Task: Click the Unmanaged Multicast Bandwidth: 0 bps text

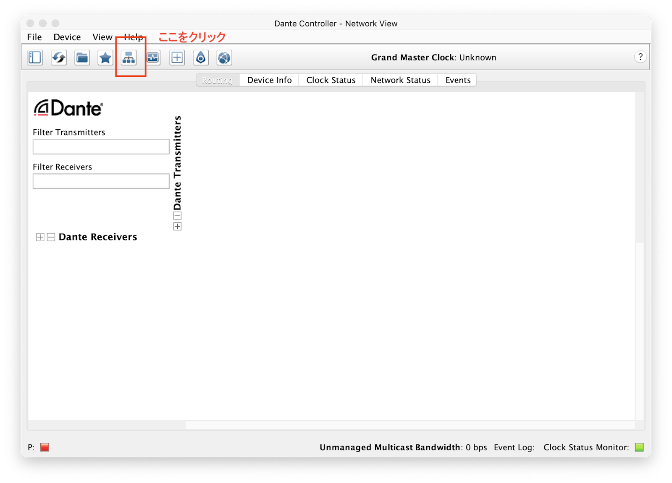Action: 403,447
